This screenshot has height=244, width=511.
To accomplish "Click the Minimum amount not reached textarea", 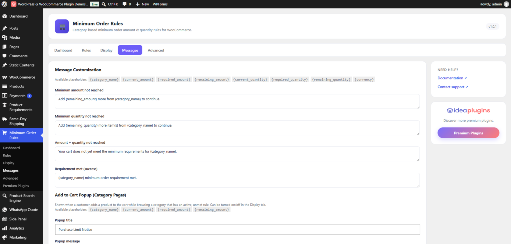I will point(237,101).
